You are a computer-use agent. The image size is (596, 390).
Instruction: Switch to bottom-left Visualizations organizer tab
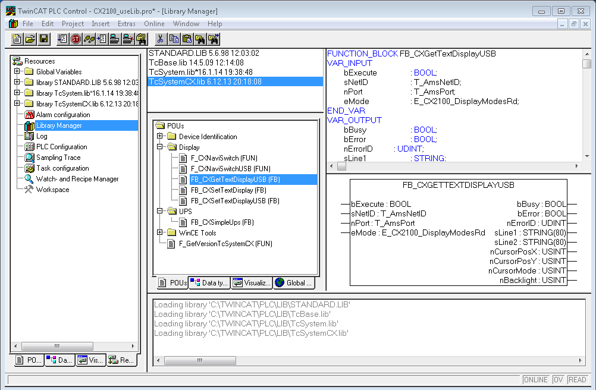[90, 360]
